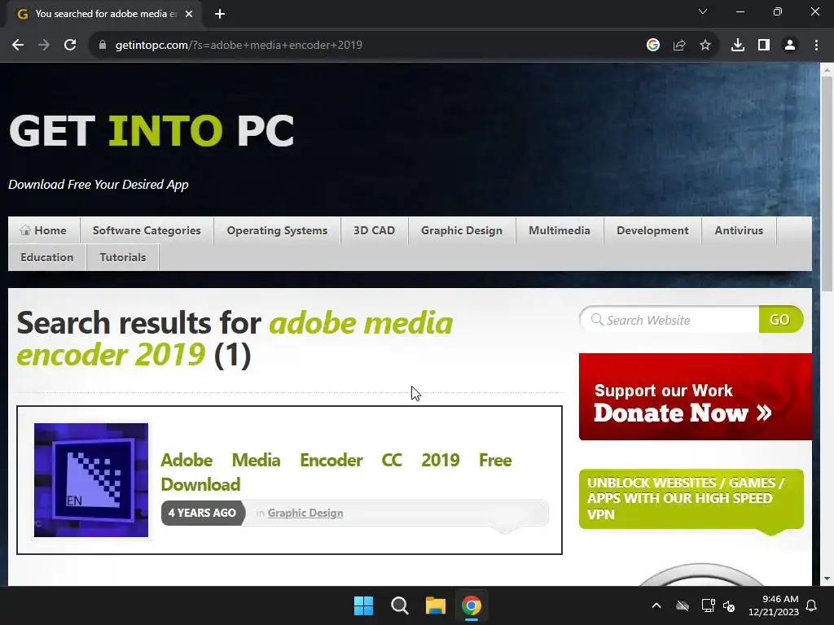
Task: Open the Graphic Design menu item
Action: pos(462,230)
